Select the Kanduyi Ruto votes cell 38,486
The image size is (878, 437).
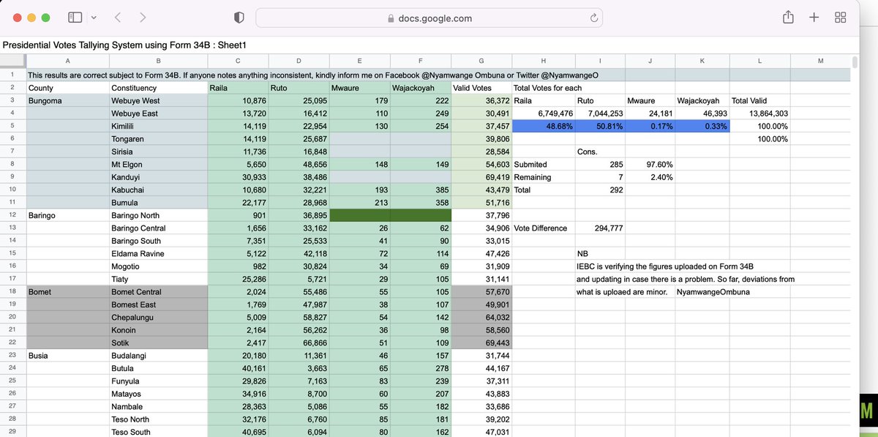point(299,177)
